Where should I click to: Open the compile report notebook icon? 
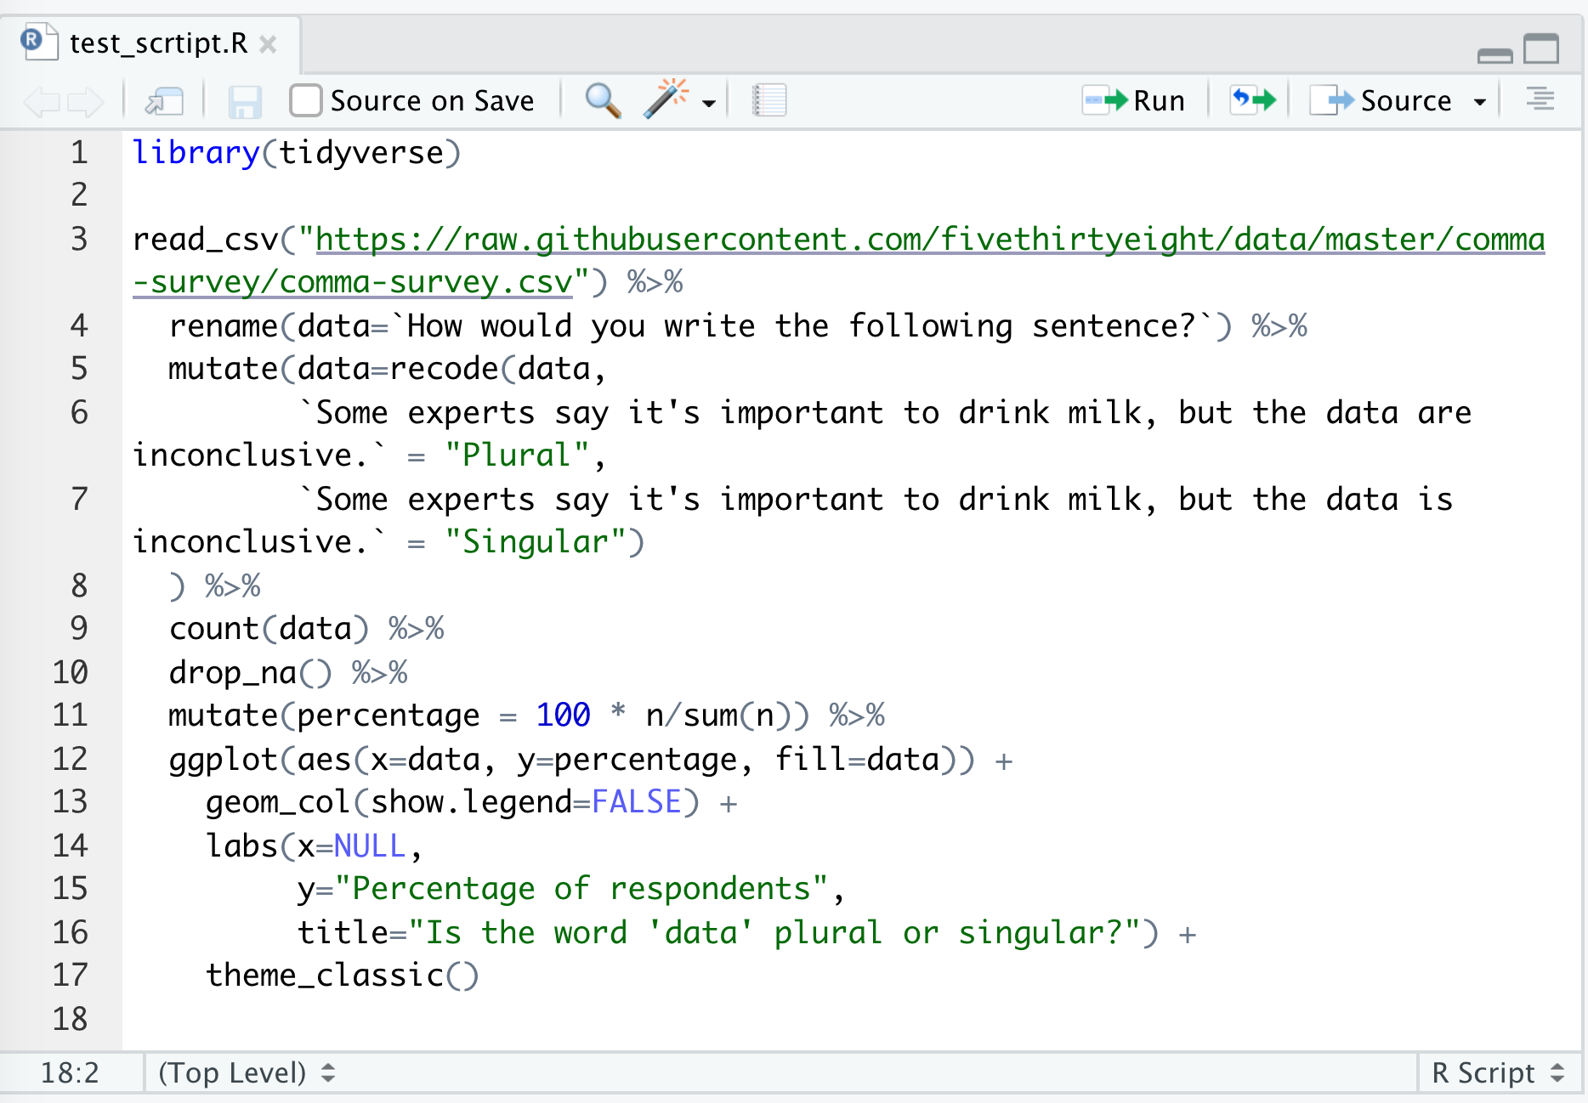click(x=769, y=101)
